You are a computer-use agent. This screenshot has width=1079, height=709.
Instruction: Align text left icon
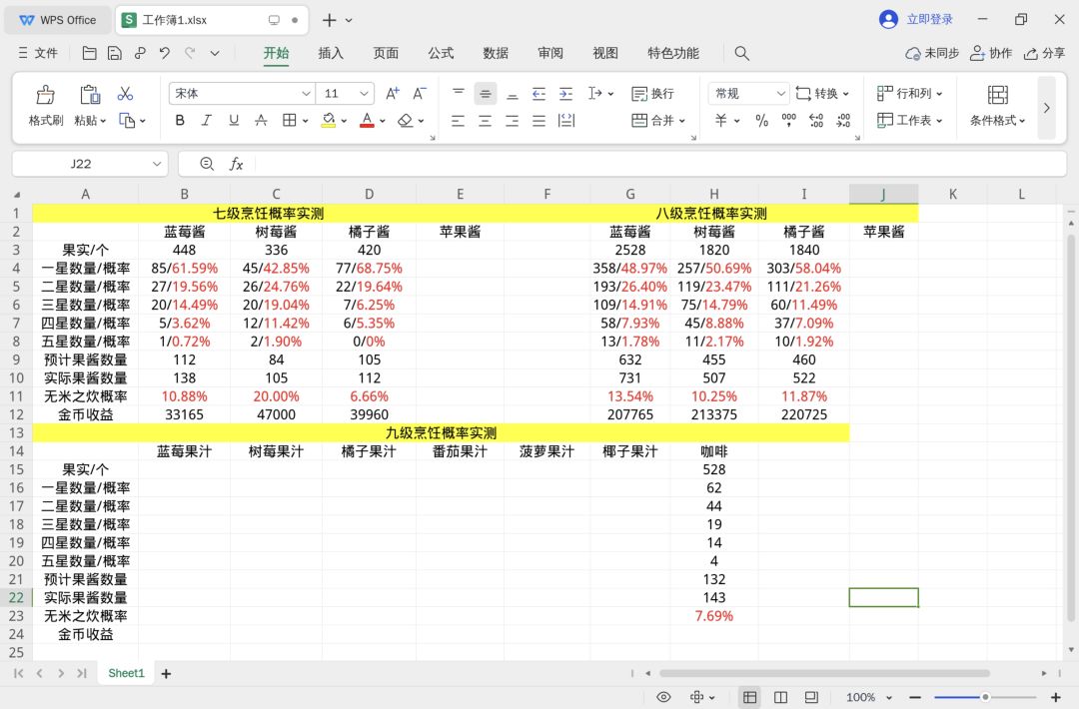pos(458,121)
